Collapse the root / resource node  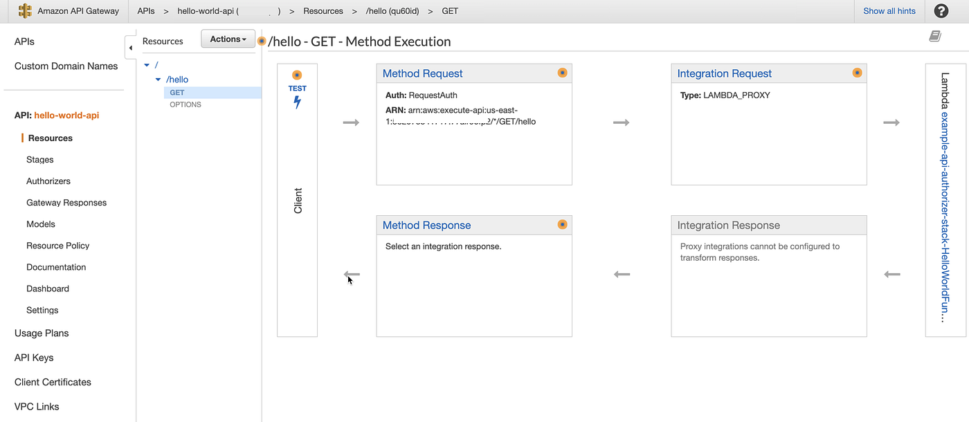click(x=147, y=64)
